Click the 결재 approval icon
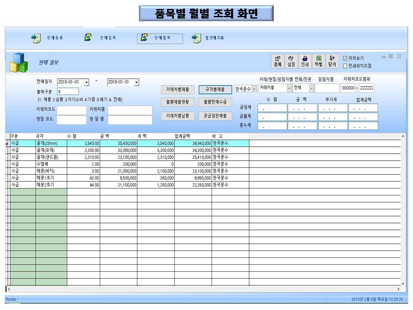 tap(277, 61)
